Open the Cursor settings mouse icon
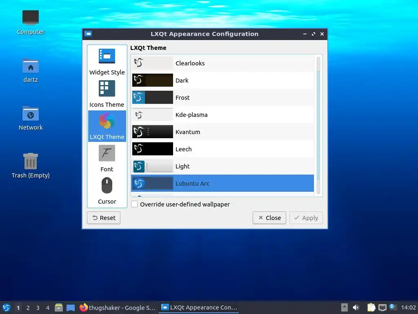Image resolution: width=418 pixels, height=314 pixels. pos(107,185)
